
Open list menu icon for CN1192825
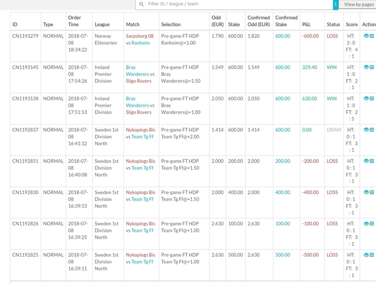(372, 255)
